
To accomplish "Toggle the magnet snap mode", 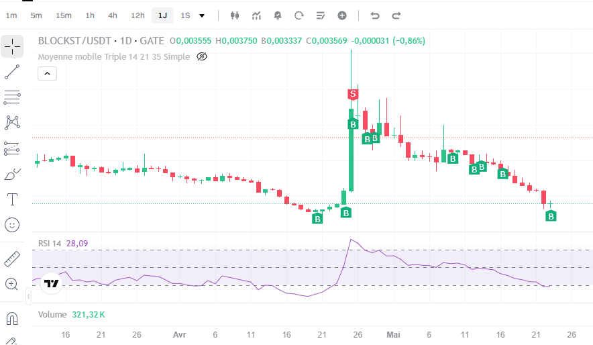I will [x=12, y=319].
